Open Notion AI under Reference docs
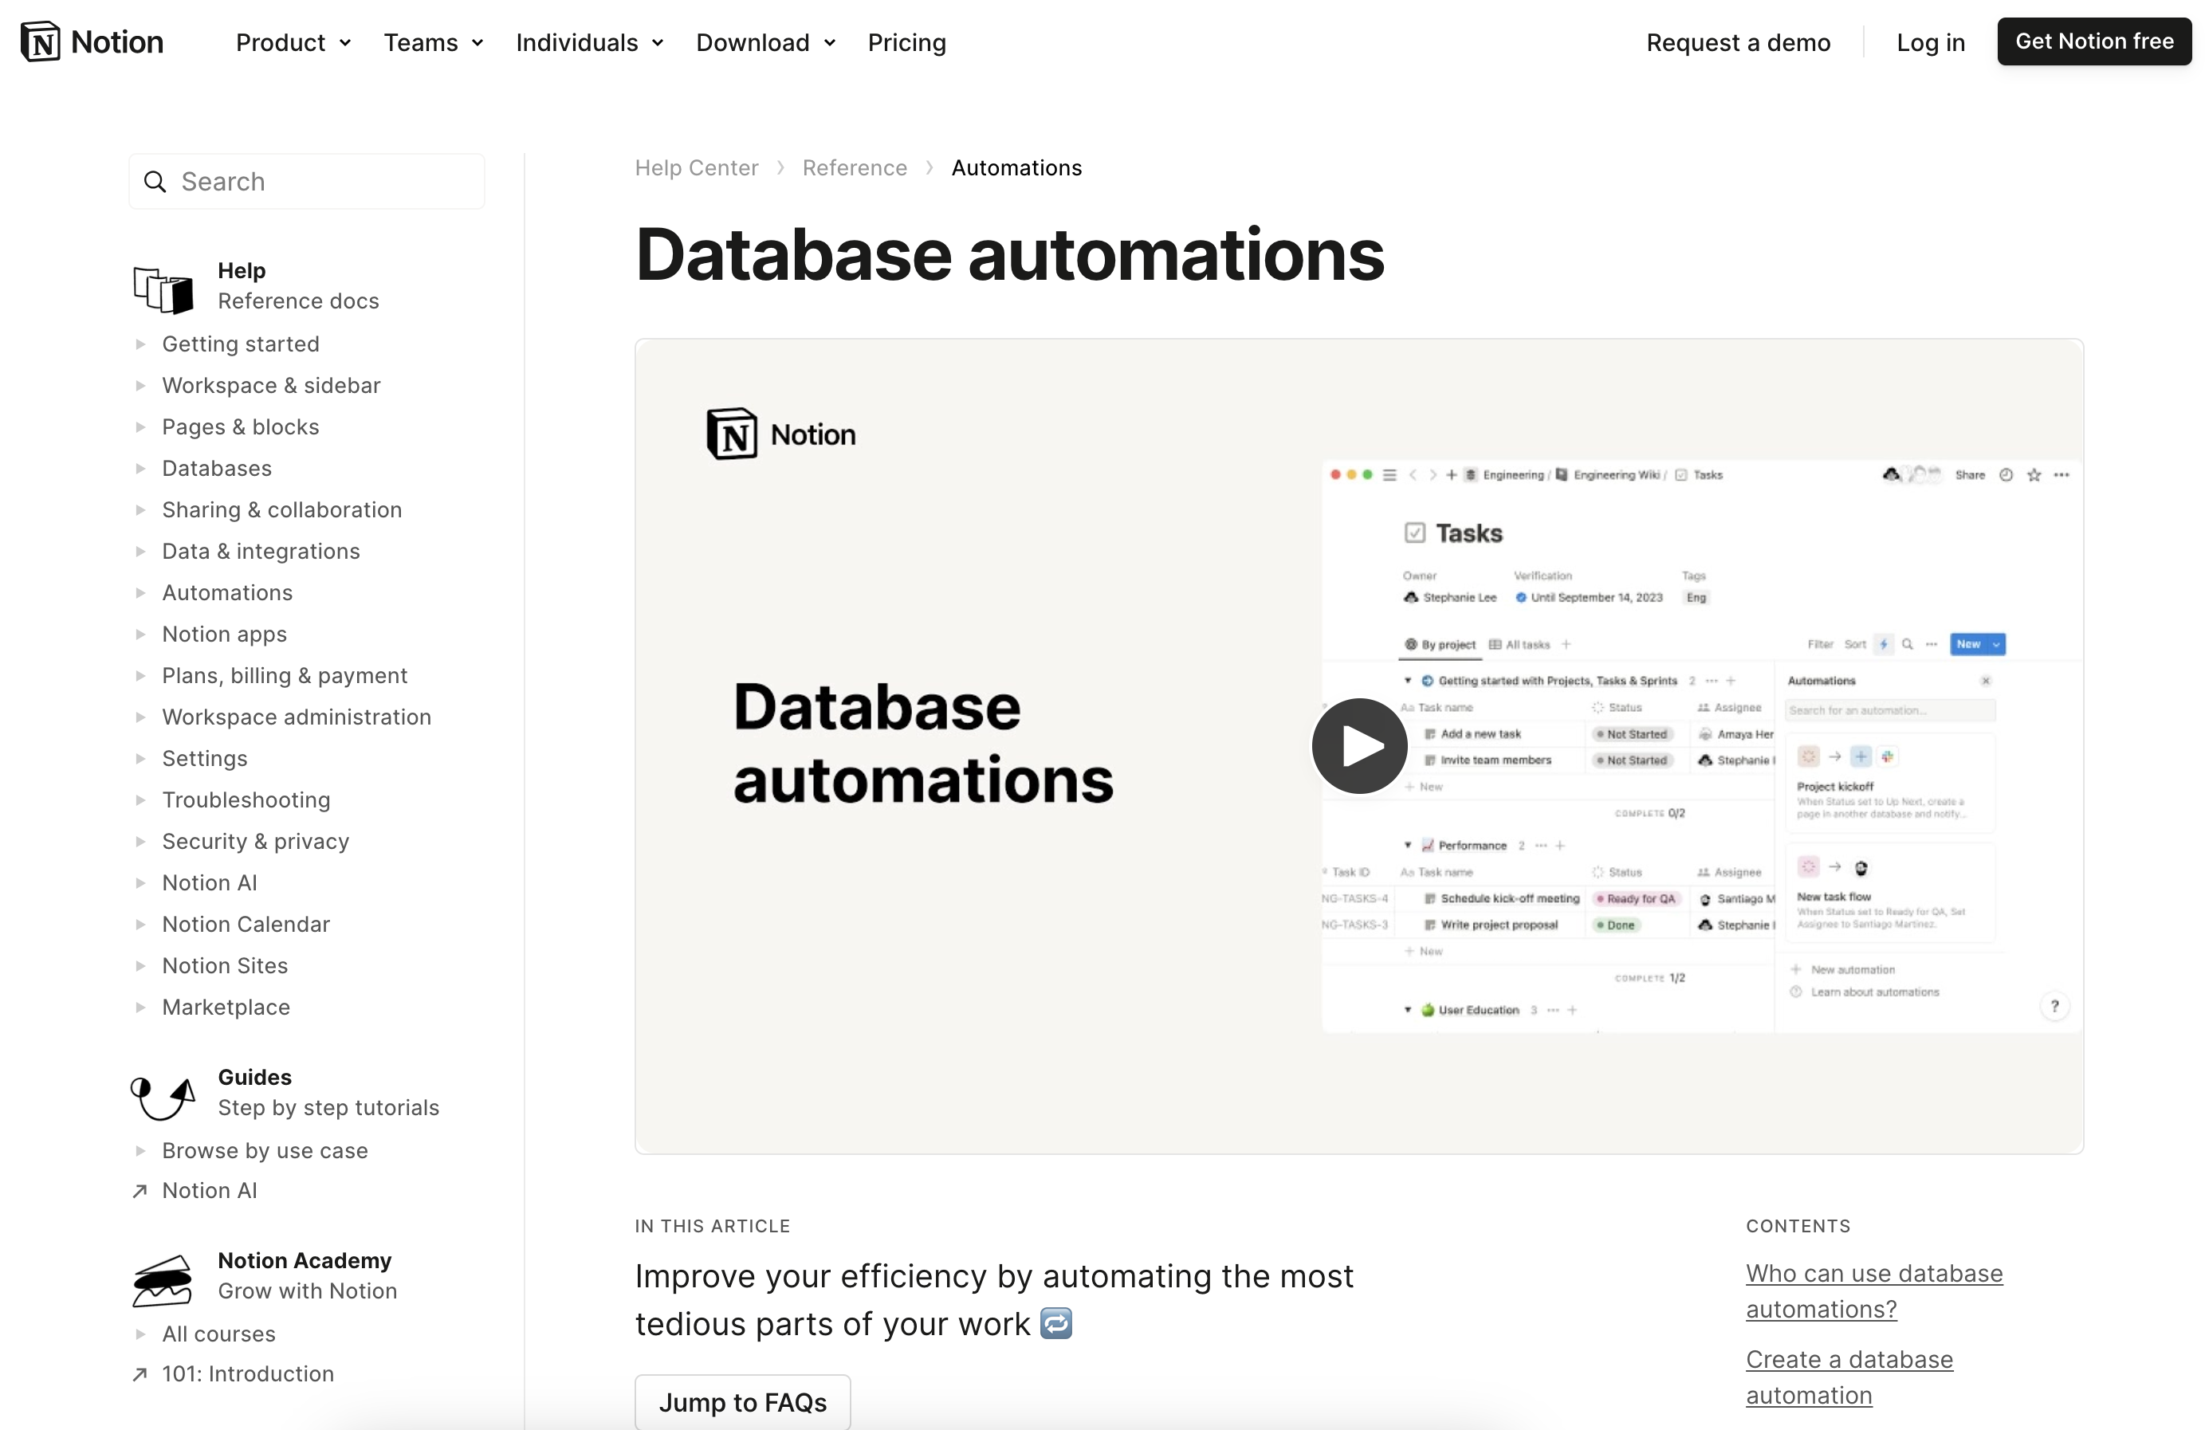The width and height of the screenshot is (2205, 1430). (x=210, y=882)
